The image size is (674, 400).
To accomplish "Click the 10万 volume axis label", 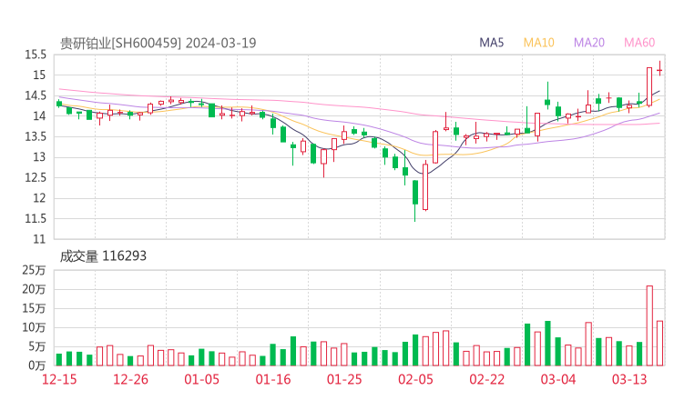I will (x=34, y=328).
